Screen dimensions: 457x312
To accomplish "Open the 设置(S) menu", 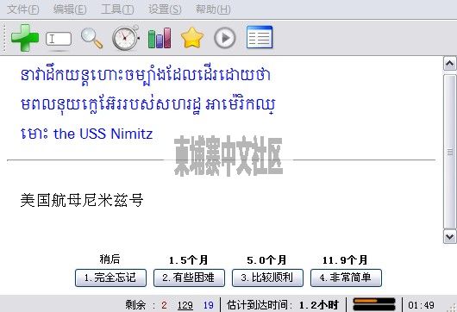I will [x=165, y=9].
